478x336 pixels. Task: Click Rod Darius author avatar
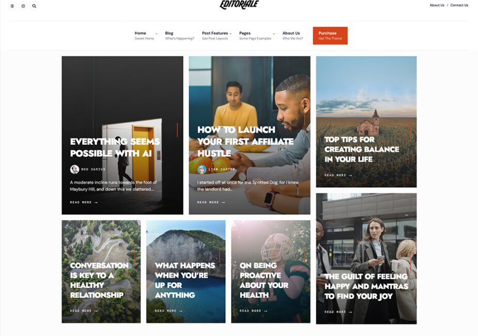point(74,169)
